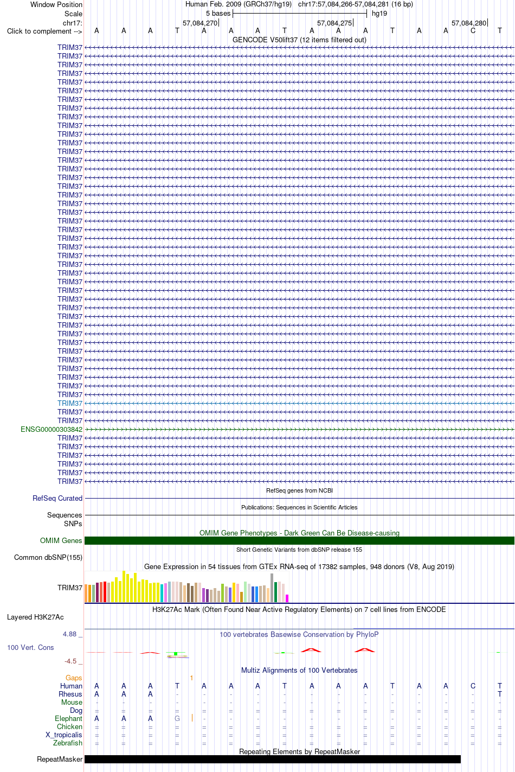Click the 57,084,280 position marker
This screenshot has height=772, width=515.
click(469, 23)
